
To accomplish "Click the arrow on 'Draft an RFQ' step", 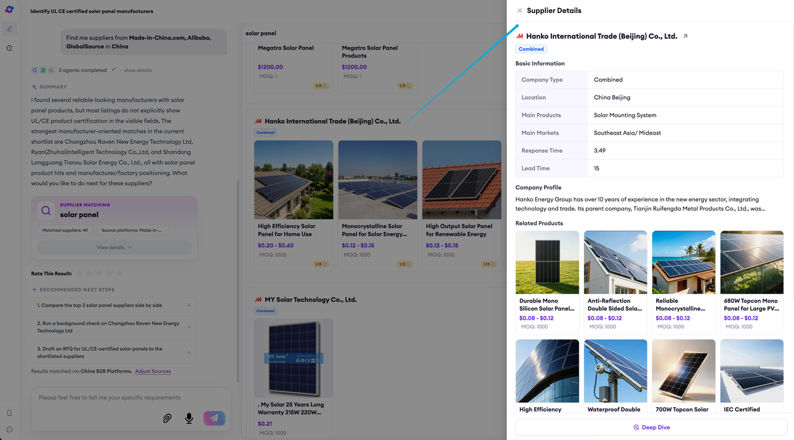I will (x=189, y=353).
